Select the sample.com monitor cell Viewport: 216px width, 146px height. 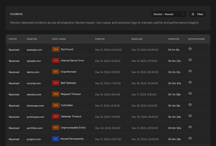[x=34, y=61]
